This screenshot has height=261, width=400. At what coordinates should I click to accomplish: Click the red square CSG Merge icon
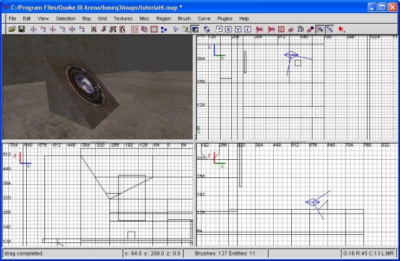pyautogui.click(x=154, y=29)
